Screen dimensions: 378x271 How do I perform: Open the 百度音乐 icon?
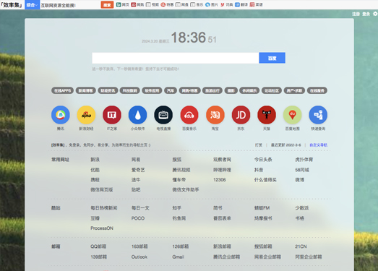pos(189,115)
